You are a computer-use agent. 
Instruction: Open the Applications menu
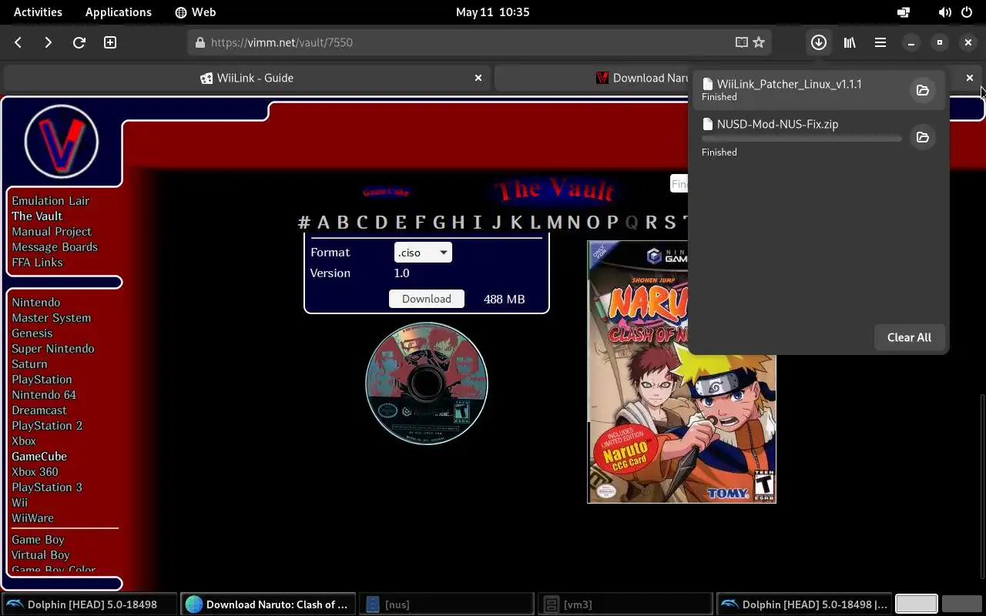click(119, 12)
